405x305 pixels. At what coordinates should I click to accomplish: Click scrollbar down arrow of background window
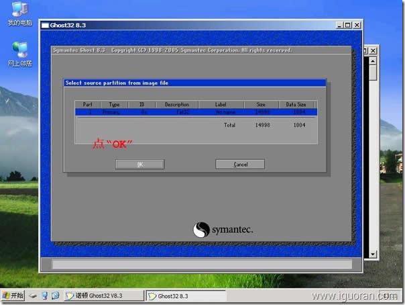(373, 255)
